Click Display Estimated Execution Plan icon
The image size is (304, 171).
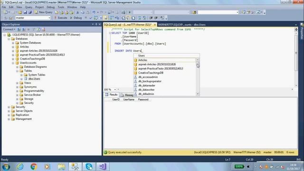pyautogui.click(x=96, y=18)
